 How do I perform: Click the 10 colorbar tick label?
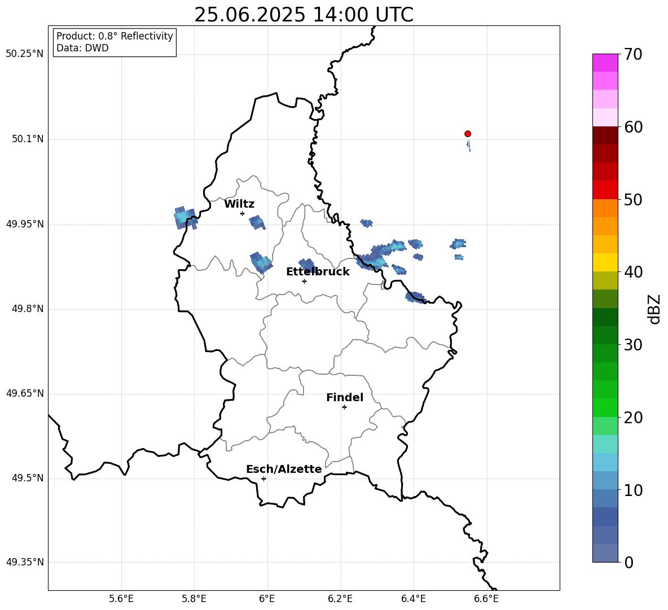(x=632, y=490)
